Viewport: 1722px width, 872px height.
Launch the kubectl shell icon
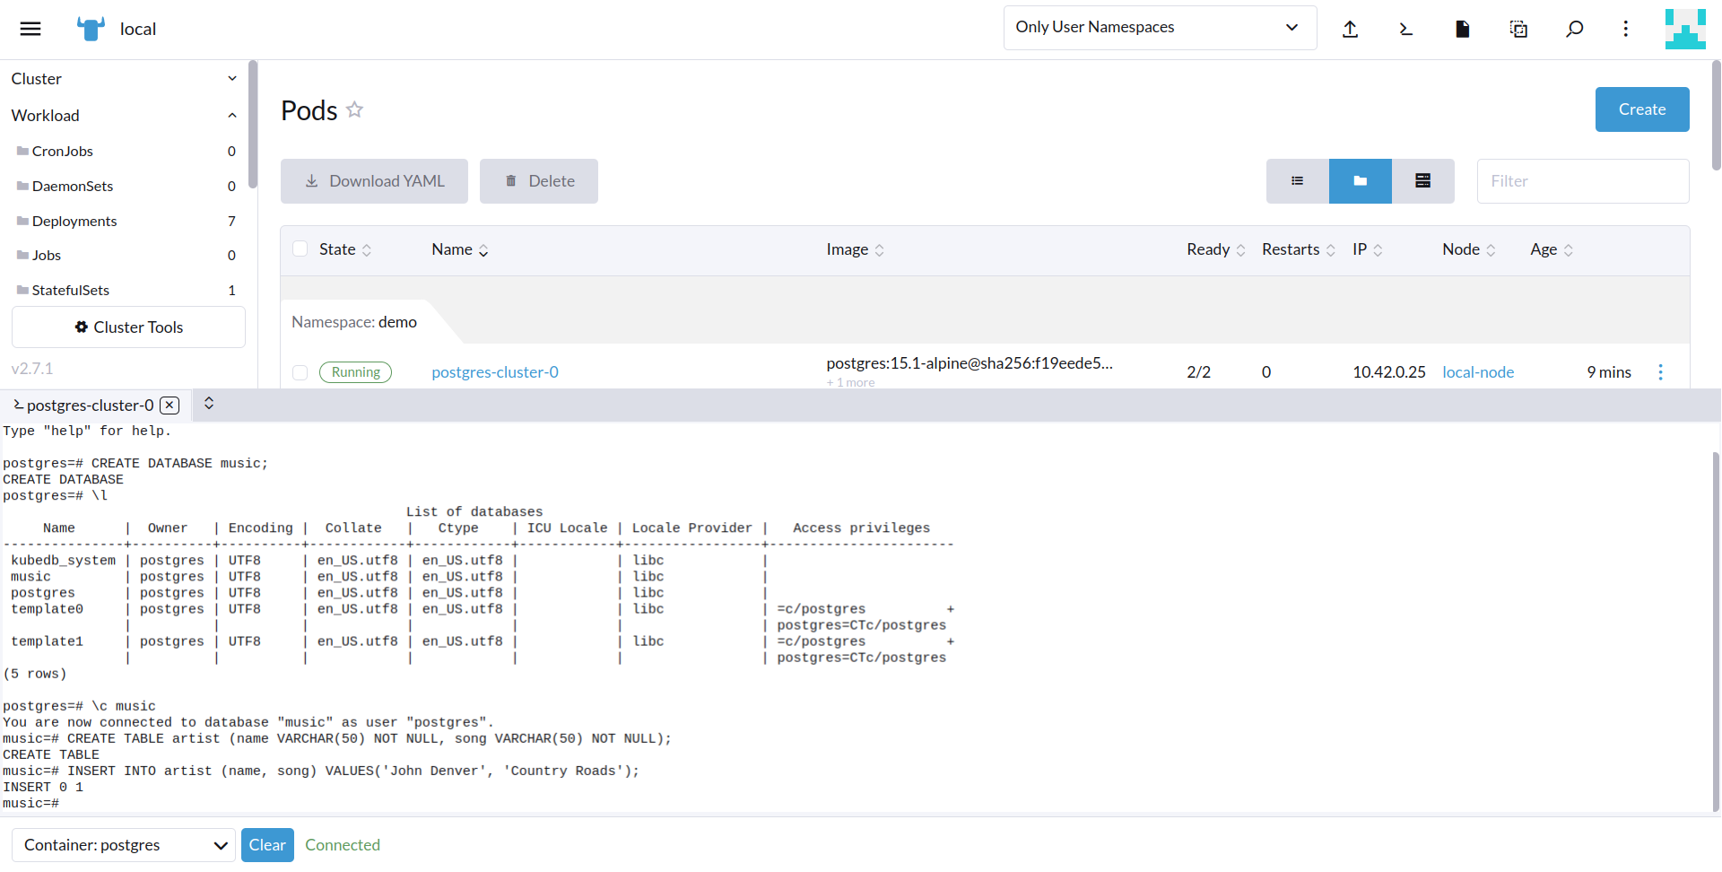[1406, 28]
